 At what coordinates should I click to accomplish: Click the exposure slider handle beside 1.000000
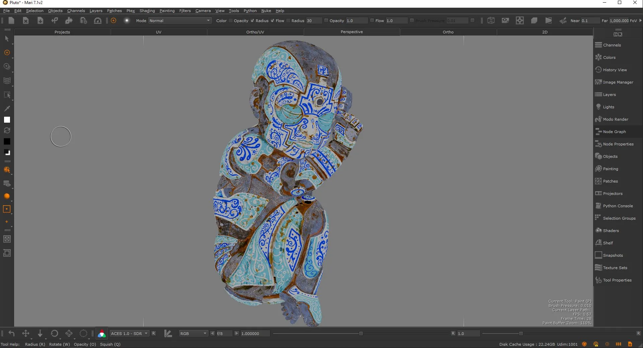click(361, 334)
